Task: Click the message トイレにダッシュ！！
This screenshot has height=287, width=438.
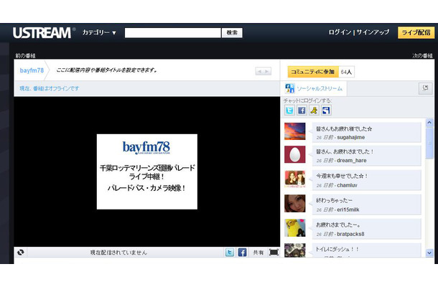Action: pyautogui.click(x=337, y=249)
